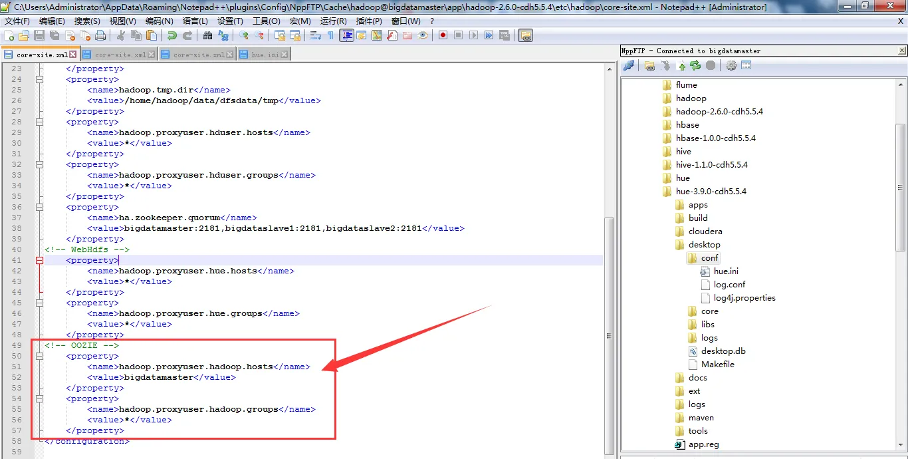The image size is (908, 459).
Task: Click NppFTP connect/disconnect icon
Action: 629,65
